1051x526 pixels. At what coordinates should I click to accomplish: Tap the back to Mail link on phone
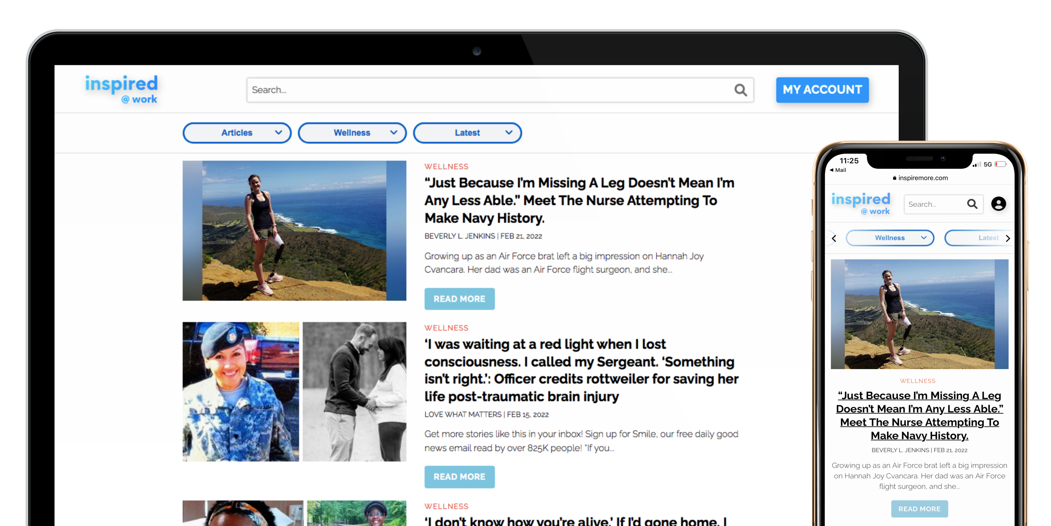[x=838, y=170]
